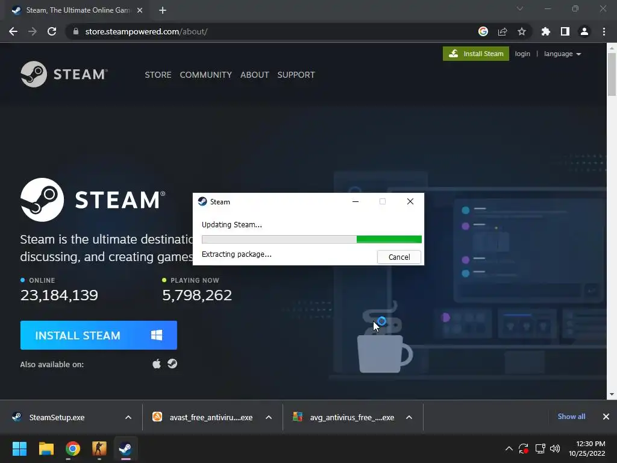Select the SteamOS download icon
The height and width of the screenshot is (463, 617).
(x=172, y=364)
